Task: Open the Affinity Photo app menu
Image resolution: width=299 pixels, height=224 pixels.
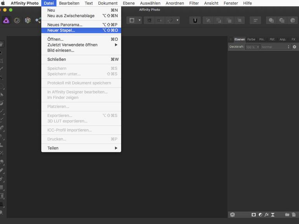Action: point(24,3)
